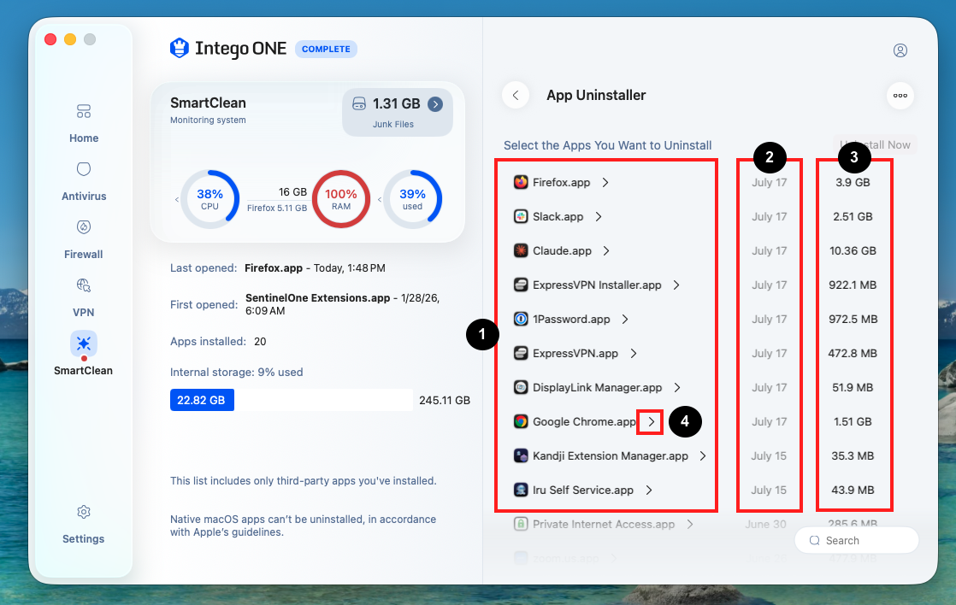
Task: Select the Firefox.app row name
Action: pyautogui.click(x=561, y=182)
